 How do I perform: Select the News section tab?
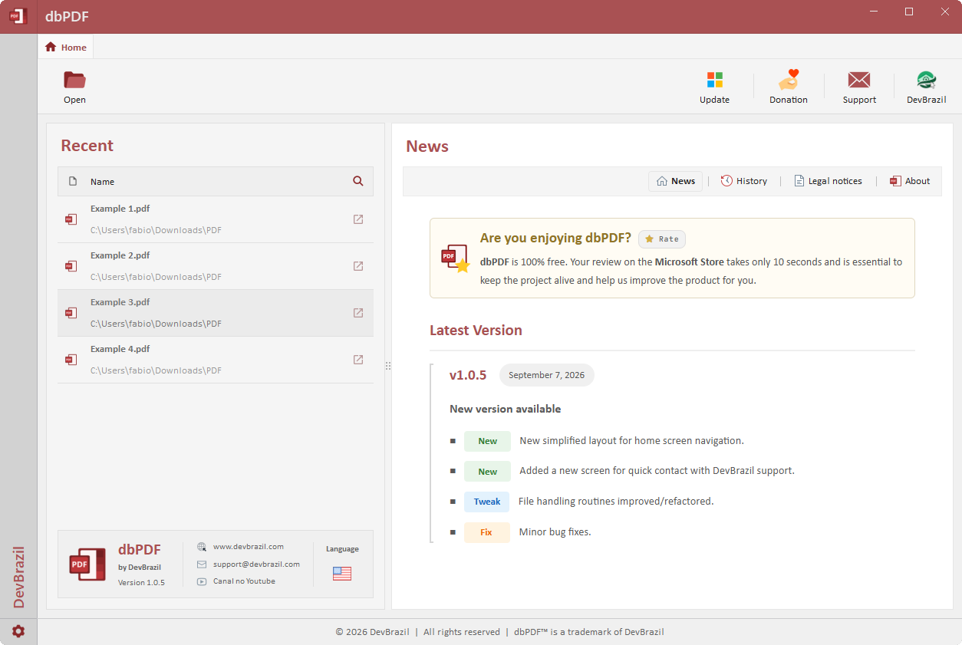pos(676,181)
